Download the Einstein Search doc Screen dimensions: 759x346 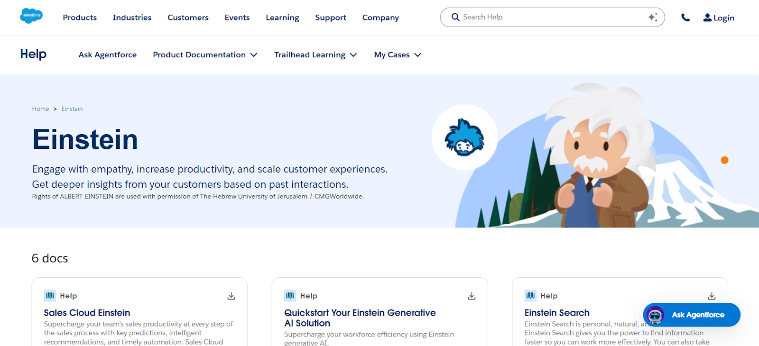pyautogui.click(x=712, y=296)
